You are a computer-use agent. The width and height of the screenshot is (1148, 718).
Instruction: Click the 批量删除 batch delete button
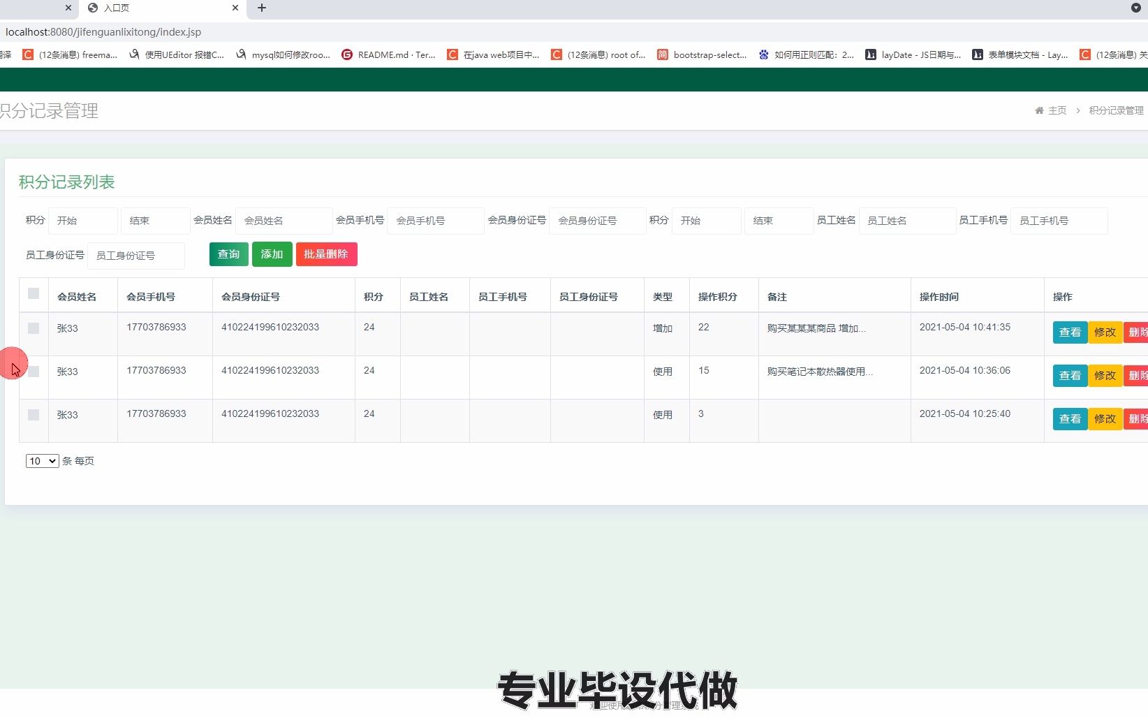coord(326,254)
